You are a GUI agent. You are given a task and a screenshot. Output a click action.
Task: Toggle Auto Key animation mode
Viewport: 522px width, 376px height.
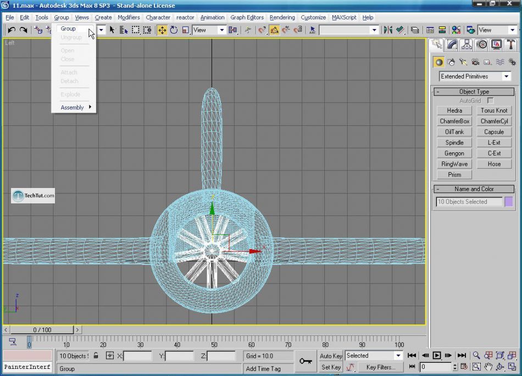tap(331, 356)
